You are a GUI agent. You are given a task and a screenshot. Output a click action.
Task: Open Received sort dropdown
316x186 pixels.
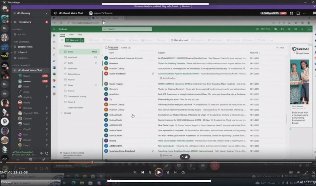pyautogui.click(x=255, y=53)
